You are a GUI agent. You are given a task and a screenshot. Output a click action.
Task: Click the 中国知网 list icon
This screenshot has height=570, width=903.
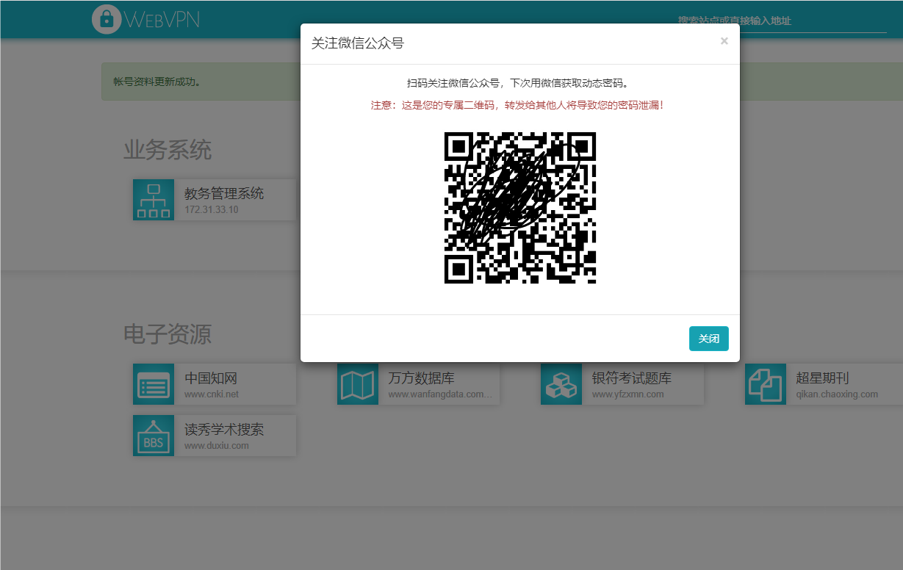click(154, 384)
